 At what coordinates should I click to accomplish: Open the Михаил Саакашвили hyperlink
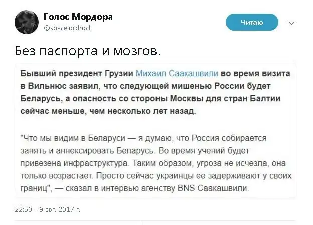tap(172, 73)
